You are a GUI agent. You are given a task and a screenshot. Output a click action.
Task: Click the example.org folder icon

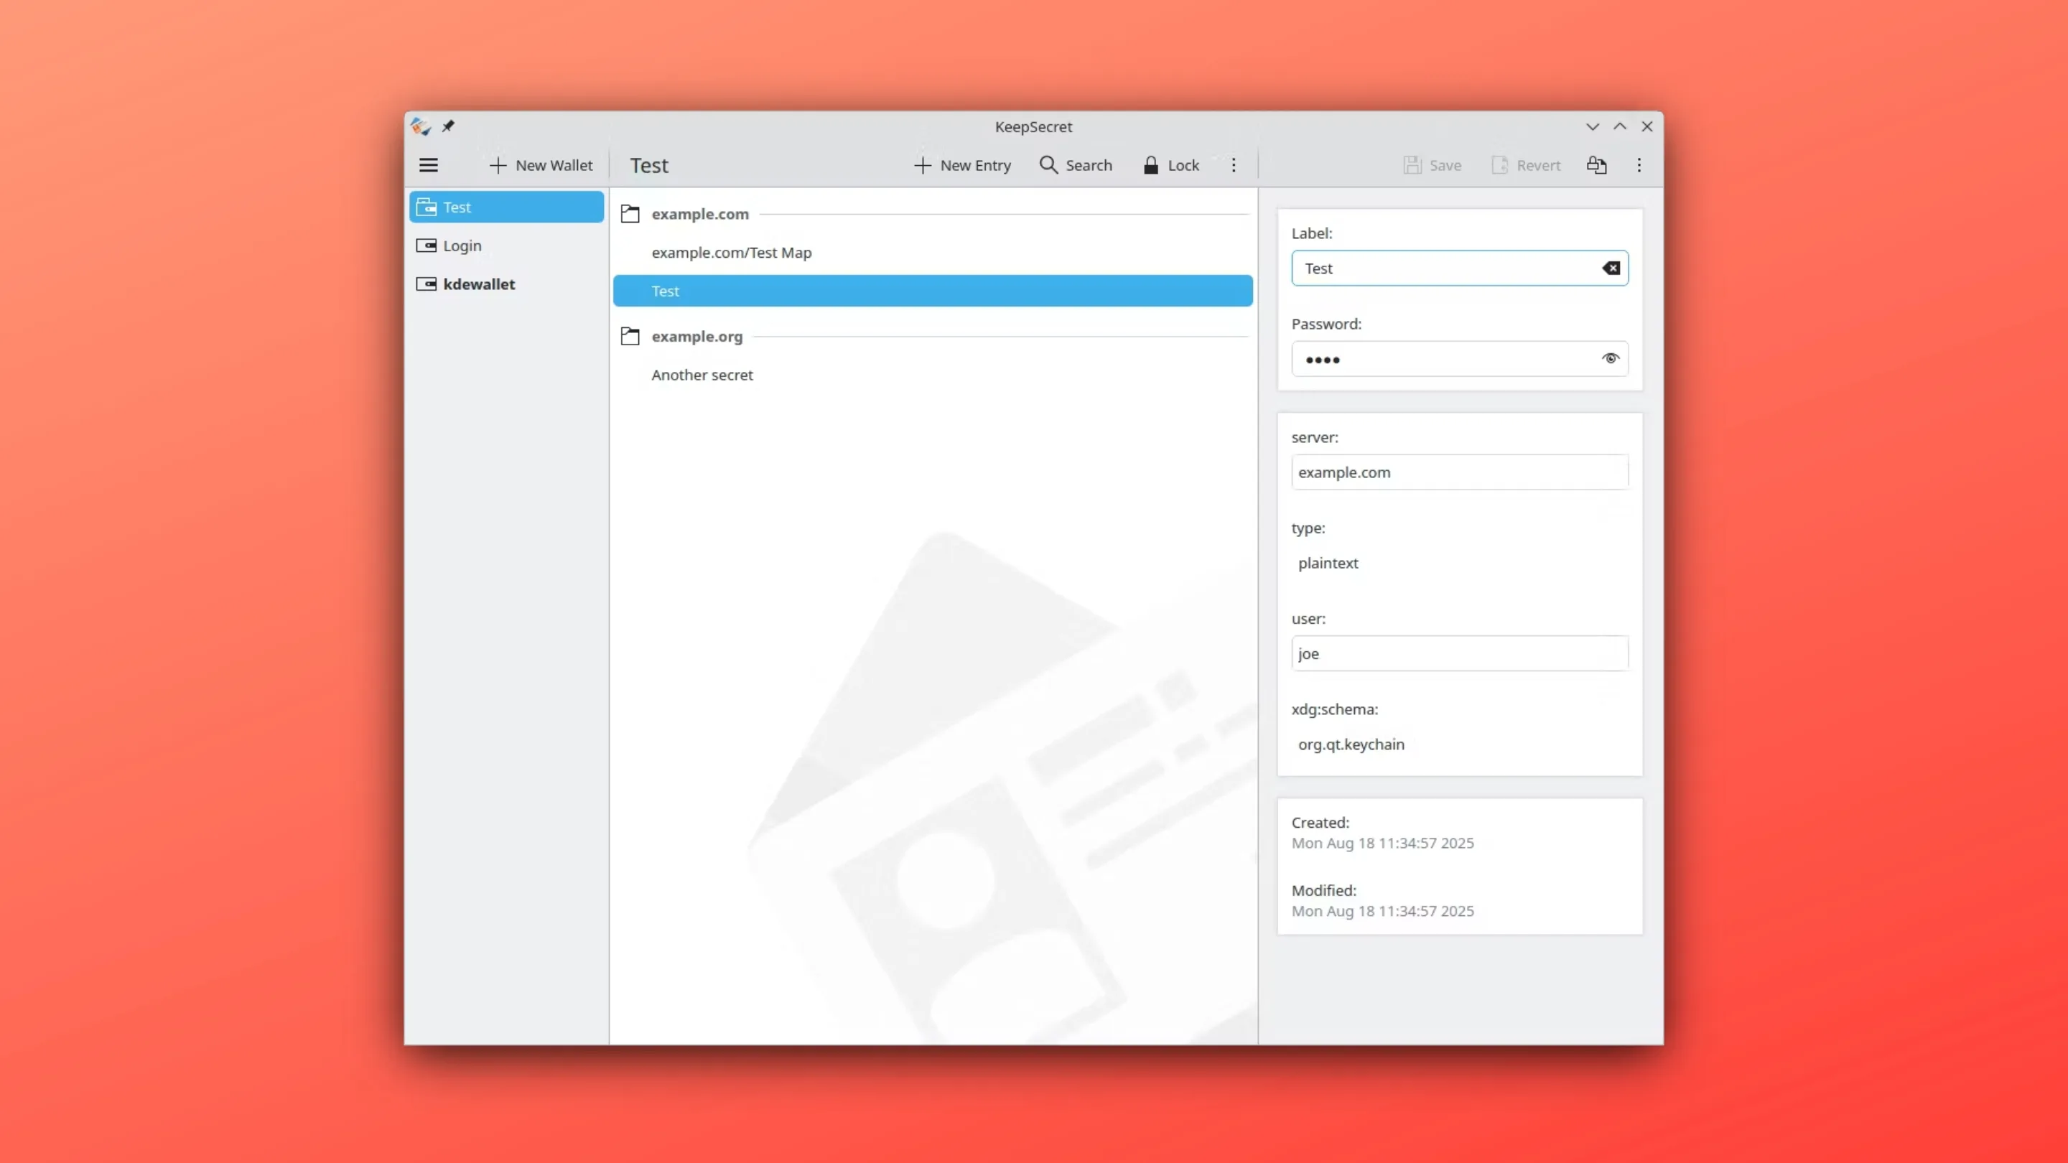tap(630, 336)
